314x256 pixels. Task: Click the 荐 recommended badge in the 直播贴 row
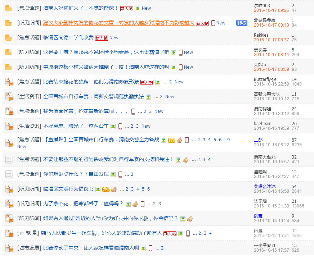(x=171, y=140)
